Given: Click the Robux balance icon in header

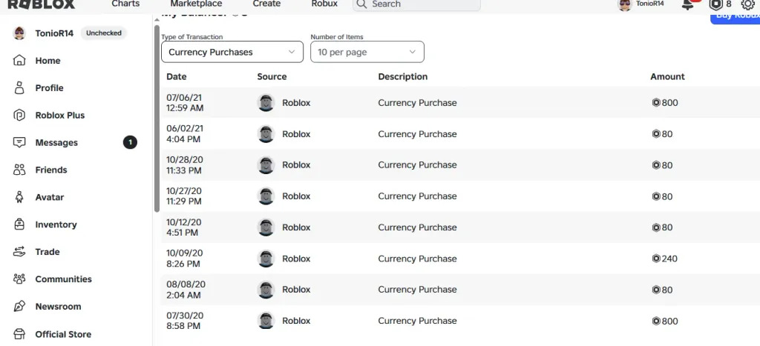Looking at the screenshot, I should (x=716, y=4).
